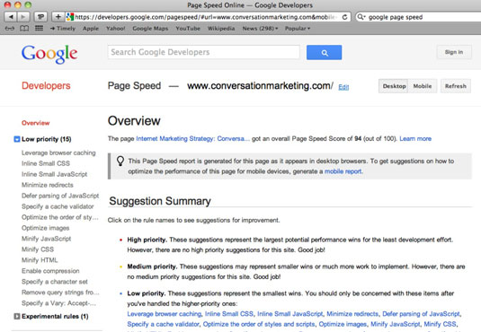Select Minify JavaScript in sidebar
The width and height of the screenshot is (481, 332).
click(x=47, y=239)
